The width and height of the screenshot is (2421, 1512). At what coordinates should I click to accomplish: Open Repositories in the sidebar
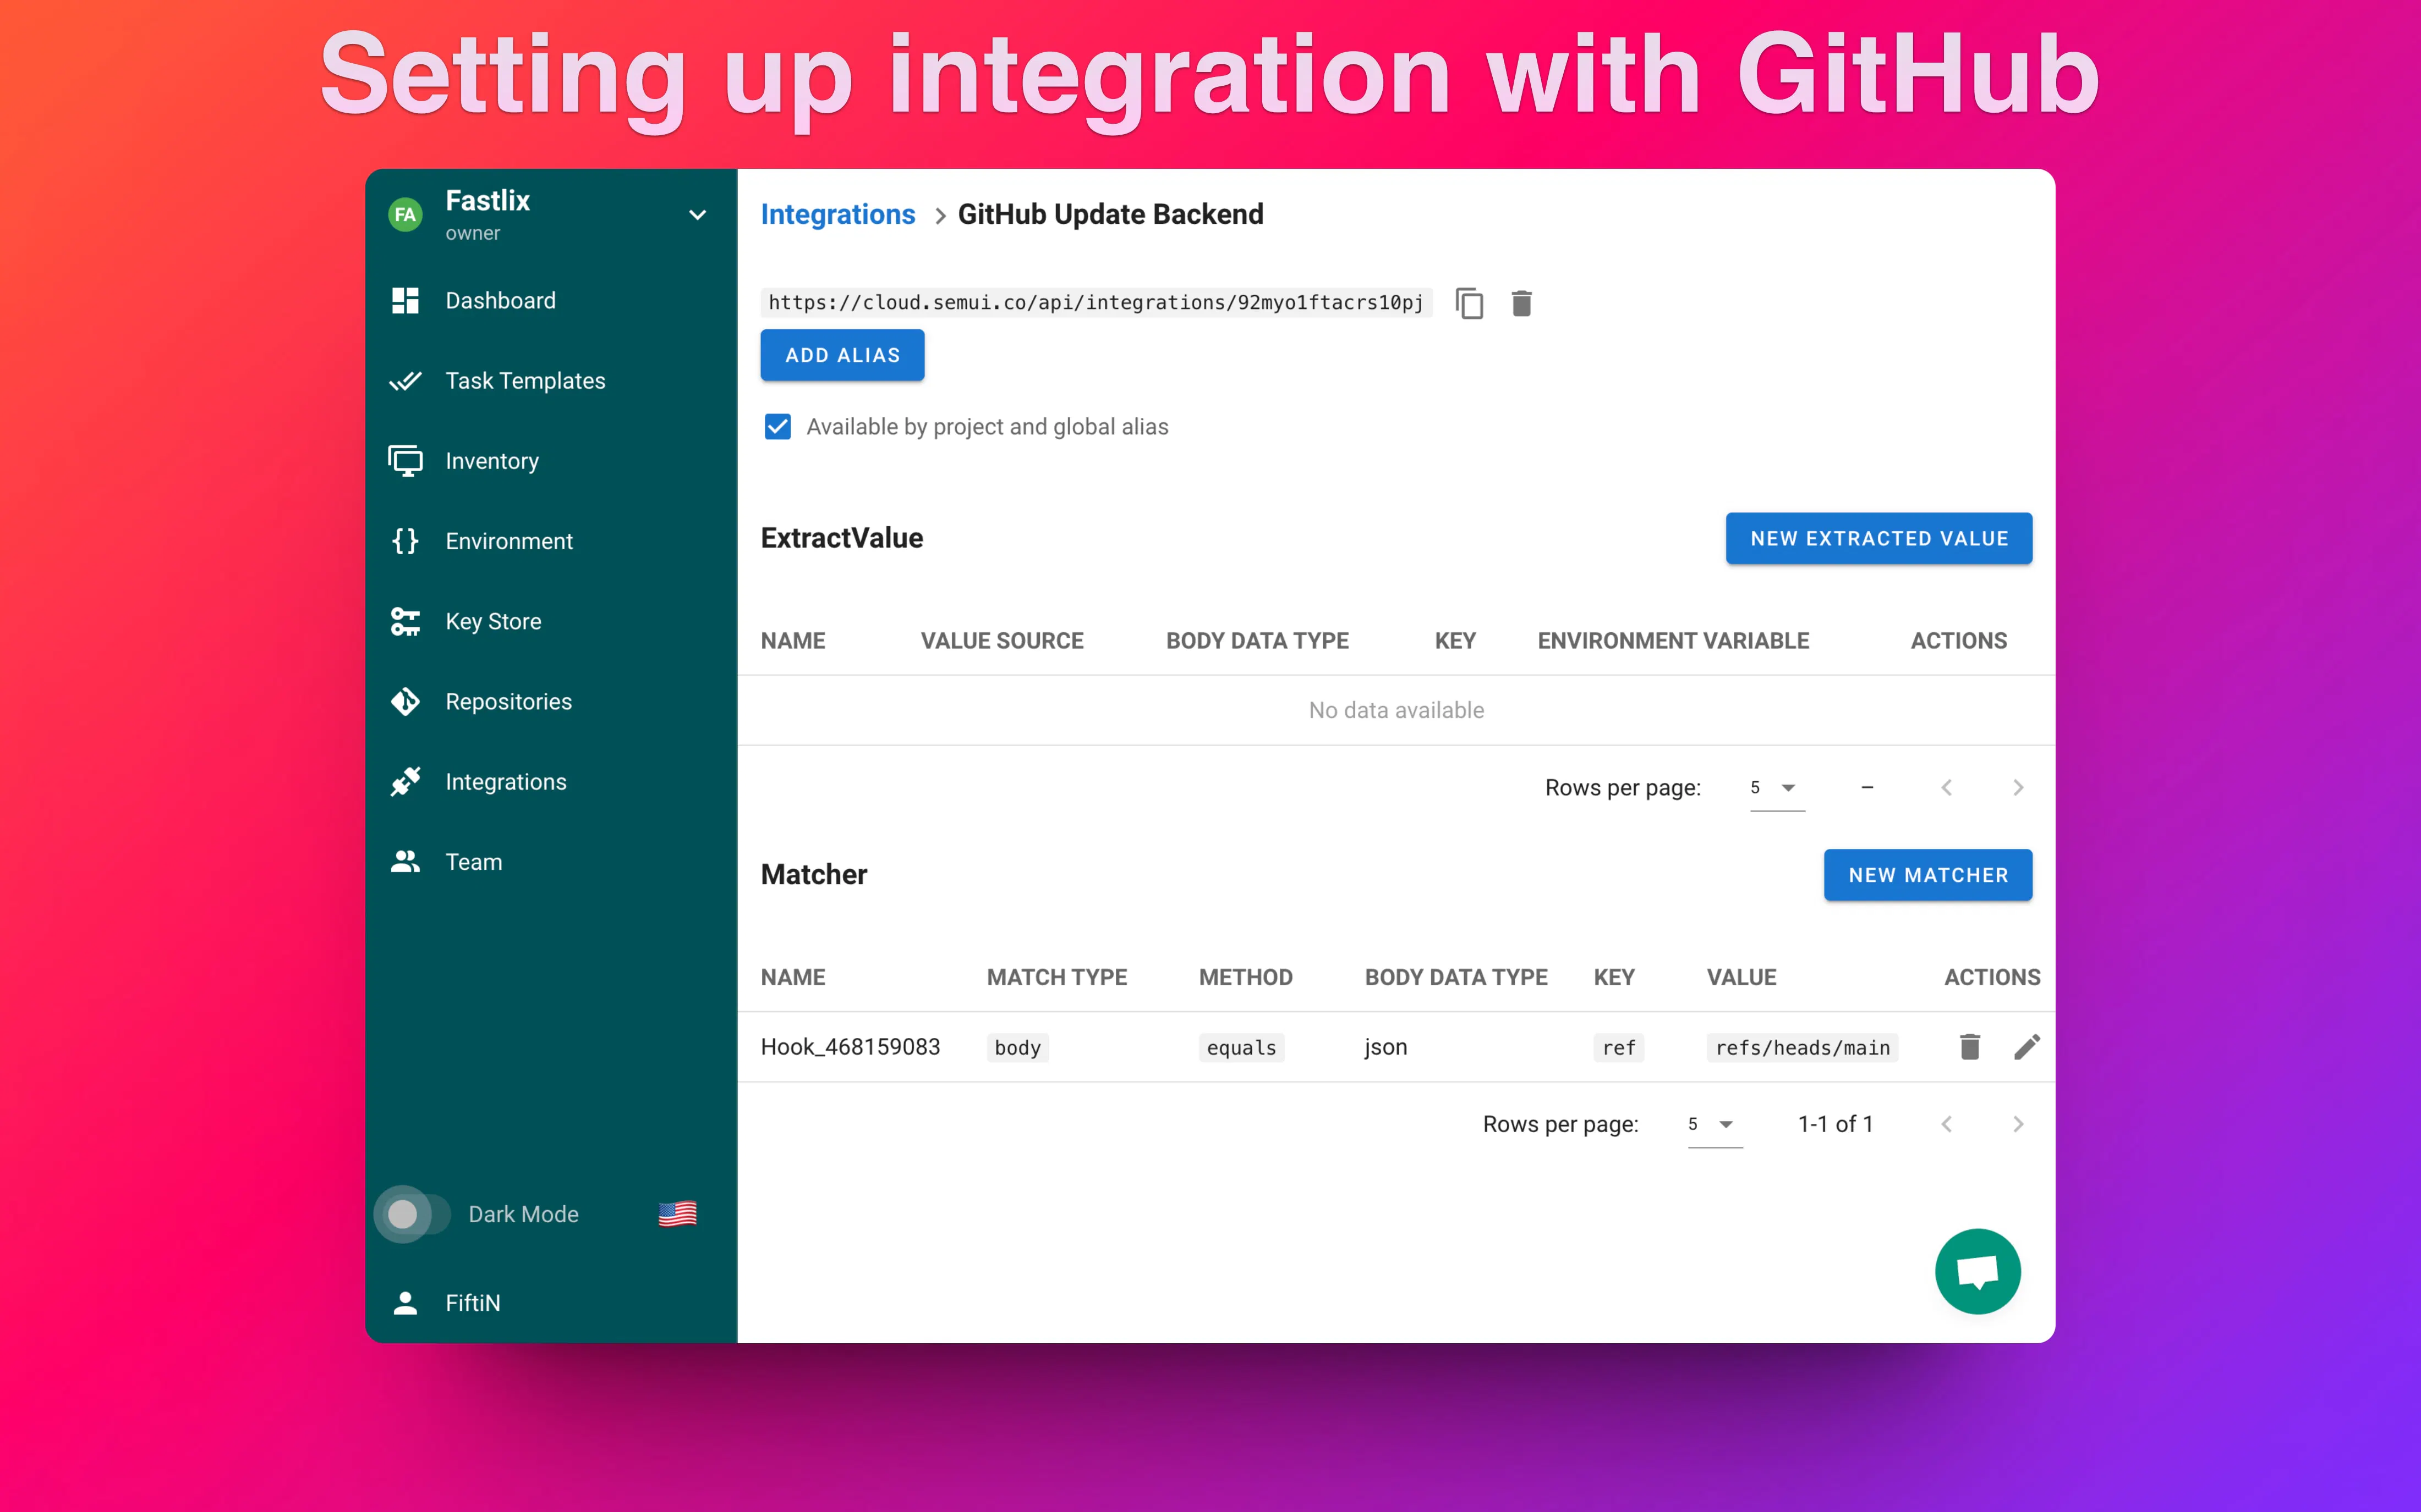point(551,701)
